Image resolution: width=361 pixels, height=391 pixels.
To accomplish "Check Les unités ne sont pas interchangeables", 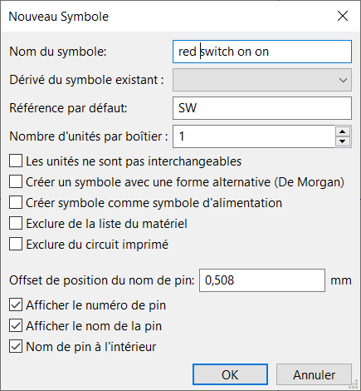I will click(16, 161).
